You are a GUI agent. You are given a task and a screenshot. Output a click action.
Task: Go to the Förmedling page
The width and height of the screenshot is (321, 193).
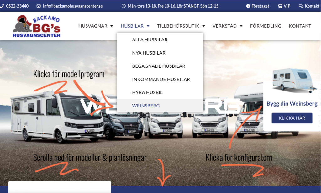[266, 26]
